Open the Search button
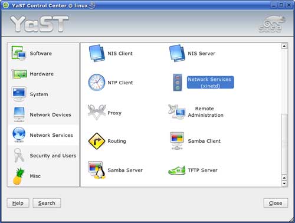This screenshot has width=295, height=223. pyautogui.click(x=47, y=203)
